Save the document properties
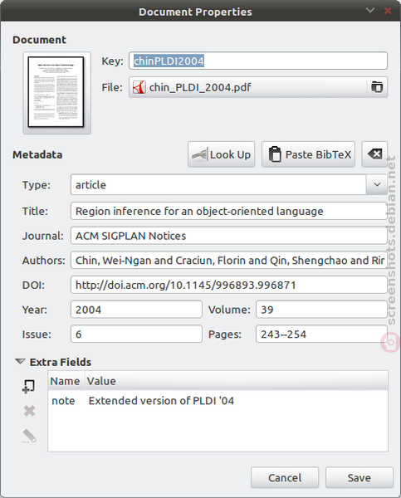Screen dimensions: 401x498 pos(359,477)
